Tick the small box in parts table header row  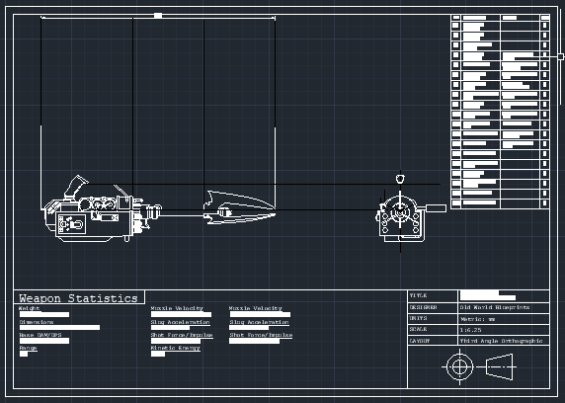tap(455, 18)
